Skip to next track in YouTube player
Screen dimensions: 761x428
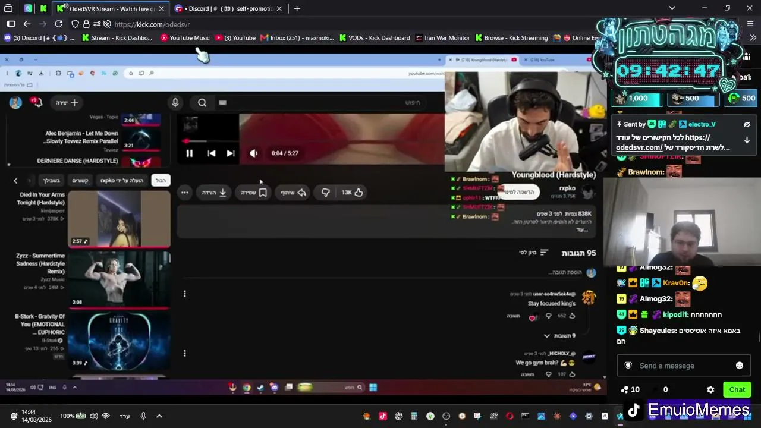click(x=231, y=153)
